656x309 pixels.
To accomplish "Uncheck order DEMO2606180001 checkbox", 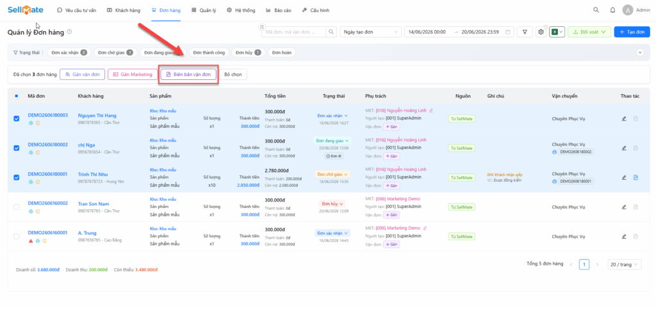I will pyautogui.click(x=16, y=177).
